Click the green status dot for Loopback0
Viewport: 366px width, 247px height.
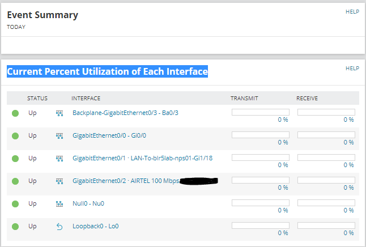(15, 227)
